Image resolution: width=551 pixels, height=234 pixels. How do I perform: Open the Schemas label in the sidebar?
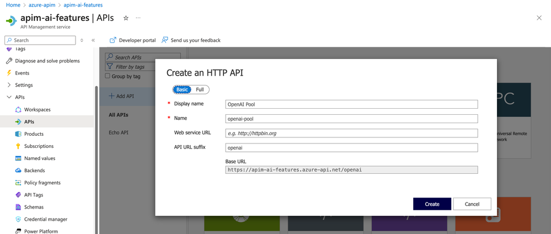34,207
